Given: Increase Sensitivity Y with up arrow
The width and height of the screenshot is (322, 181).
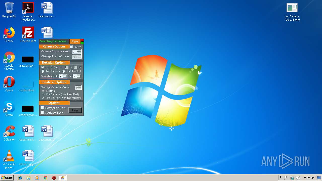Looking at the screenshot, I should [x=79, y=75].
